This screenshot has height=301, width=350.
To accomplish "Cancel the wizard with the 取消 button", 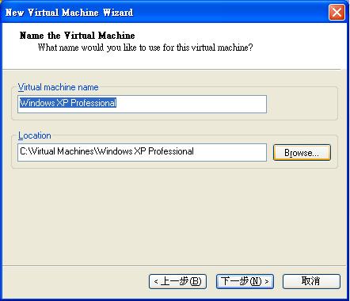I will point(311,281).
